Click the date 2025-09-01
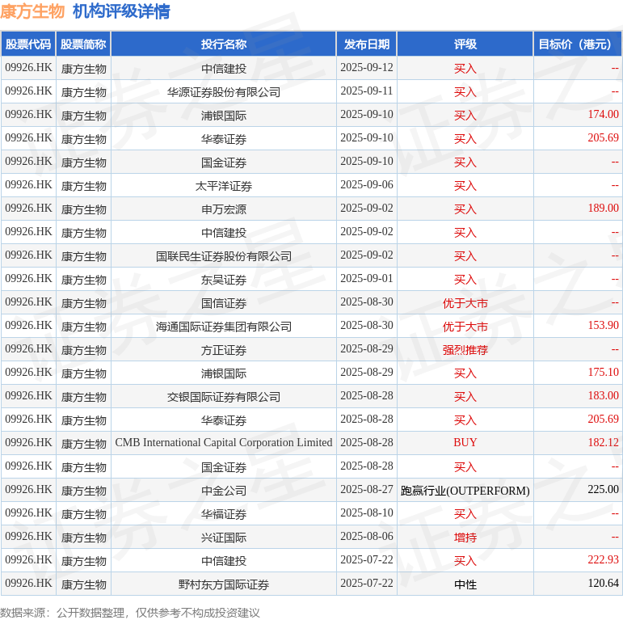This screenshot has height=620, width=623. point(367,279)
